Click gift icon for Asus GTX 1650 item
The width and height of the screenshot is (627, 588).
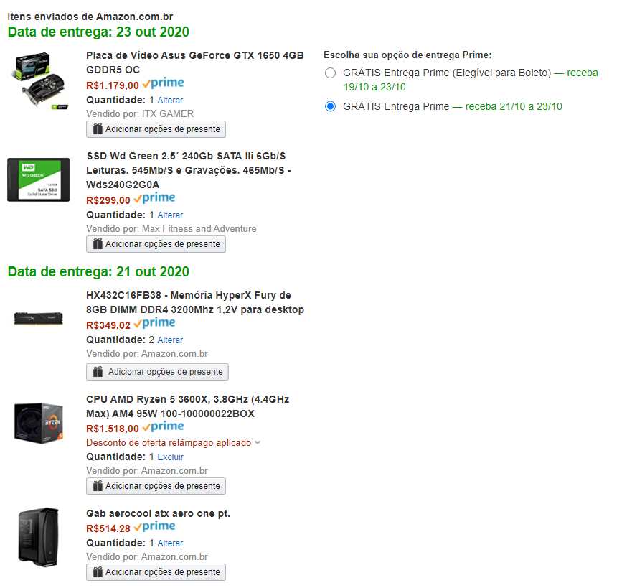point(98,129)
